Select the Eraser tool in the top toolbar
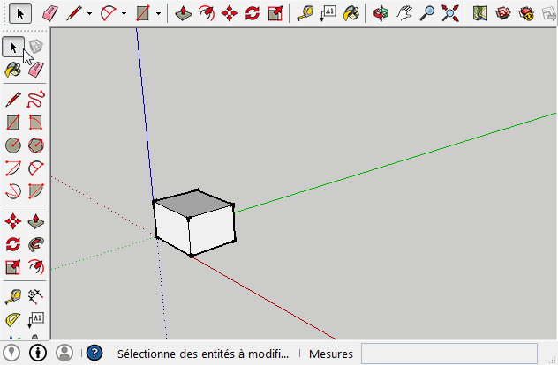This screenshot has width=558, height=365. [49, 13]
